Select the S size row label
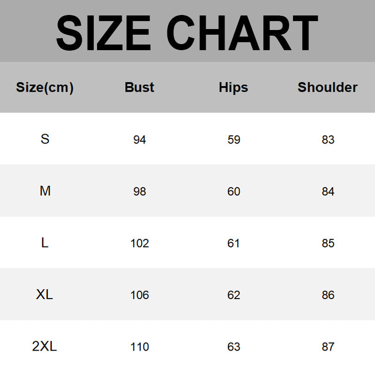 [45, 139]
